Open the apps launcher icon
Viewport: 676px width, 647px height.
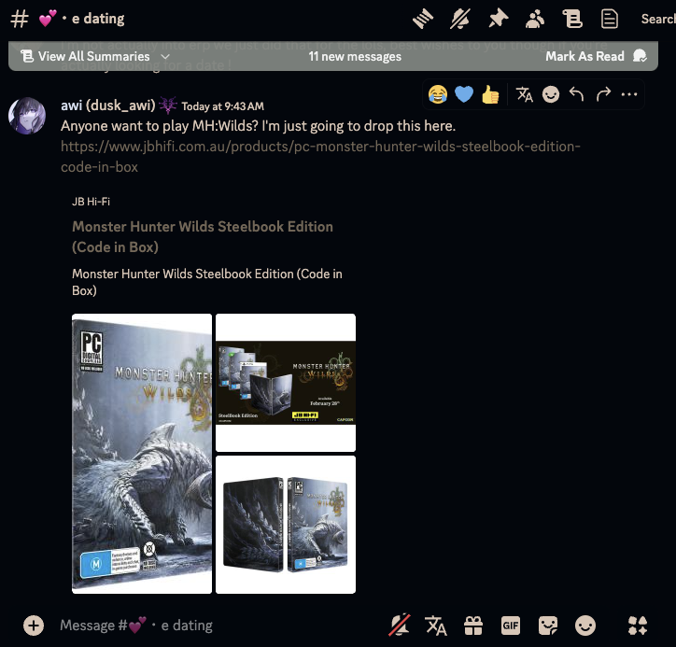637,626
